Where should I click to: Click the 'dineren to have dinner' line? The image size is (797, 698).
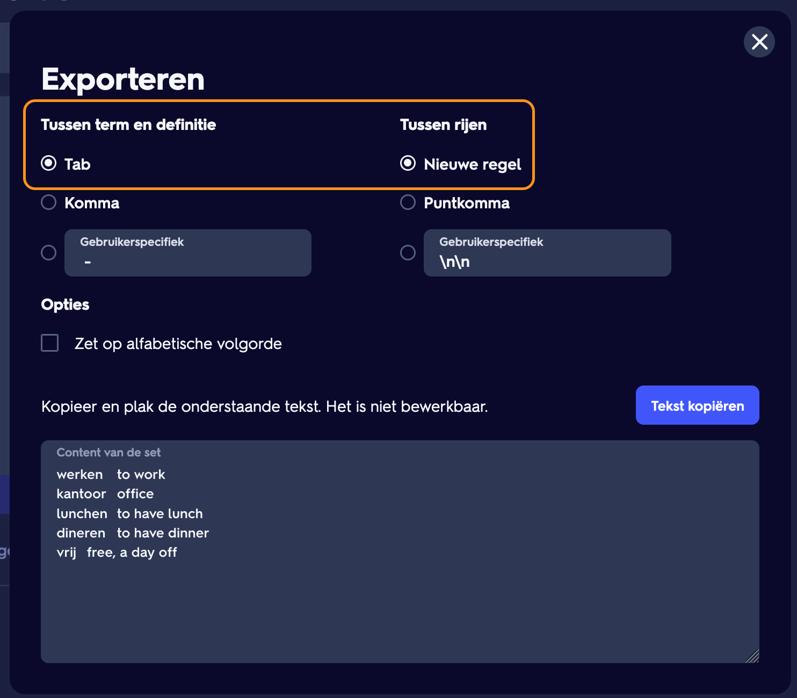133,533
